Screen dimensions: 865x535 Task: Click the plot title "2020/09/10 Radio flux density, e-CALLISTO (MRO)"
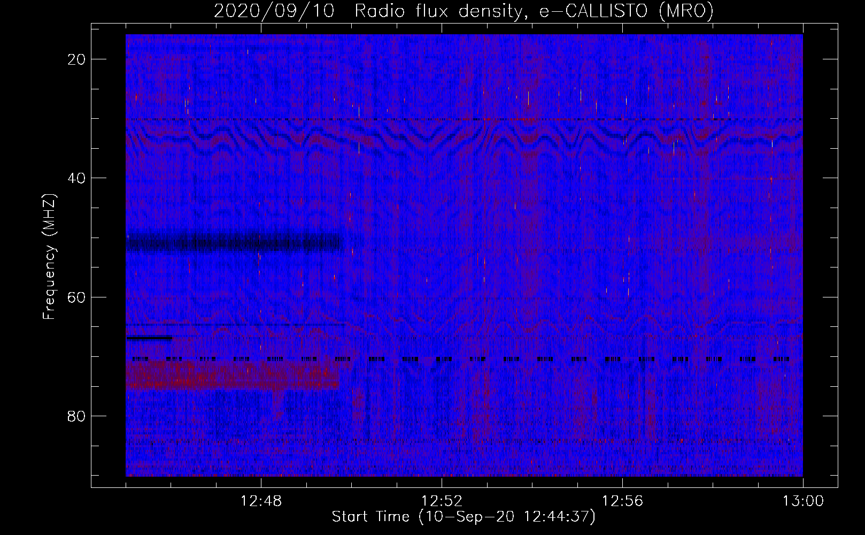(x=464, y=11)
